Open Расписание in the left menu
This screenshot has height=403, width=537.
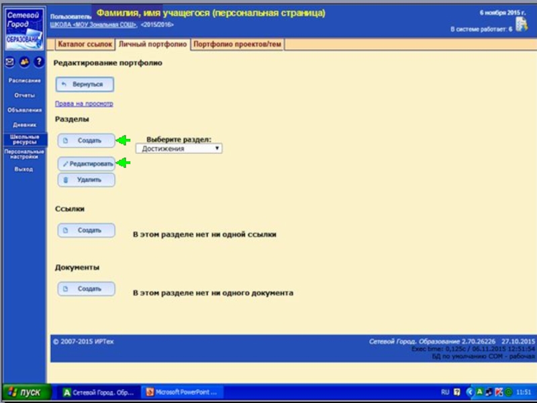(24, 81)
